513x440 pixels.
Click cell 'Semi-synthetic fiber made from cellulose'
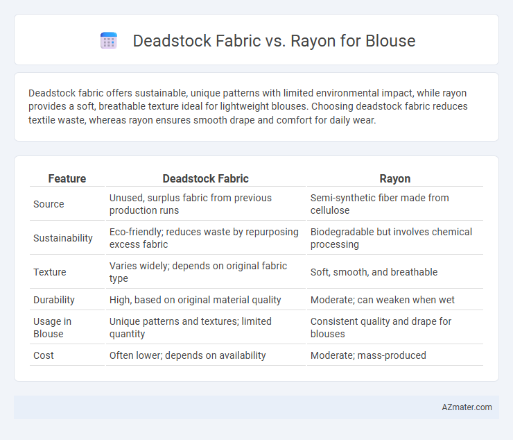click(395, 204)
